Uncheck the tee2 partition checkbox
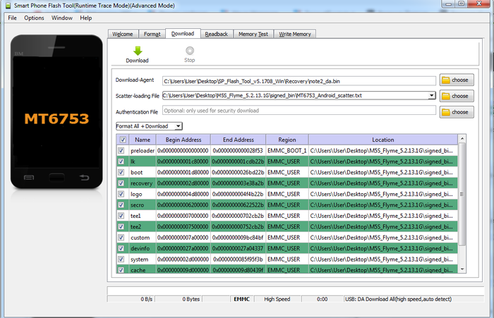The image size is (494, 318). tap(121, 227)
